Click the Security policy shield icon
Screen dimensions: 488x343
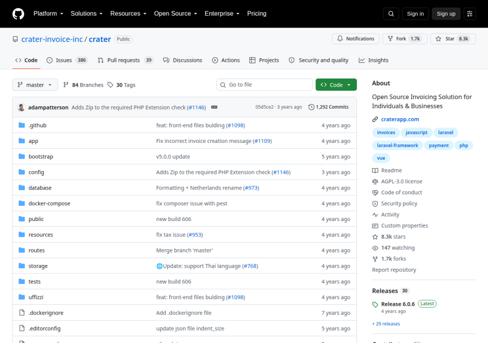pos(375,203)
